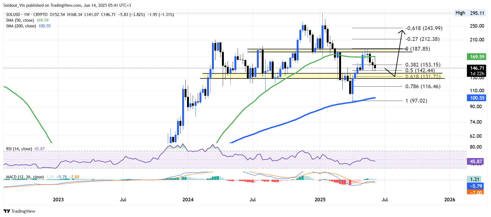
Task: Click the Fib label -0.618 (243.99)
Action: tap(424, 28)
